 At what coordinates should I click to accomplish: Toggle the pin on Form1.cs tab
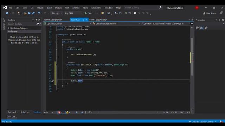tap(83, 20)
